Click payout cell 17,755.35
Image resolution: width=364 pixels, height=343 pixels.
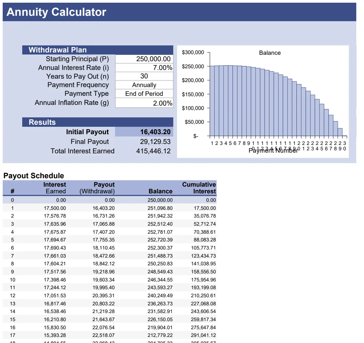click(104, 240)
